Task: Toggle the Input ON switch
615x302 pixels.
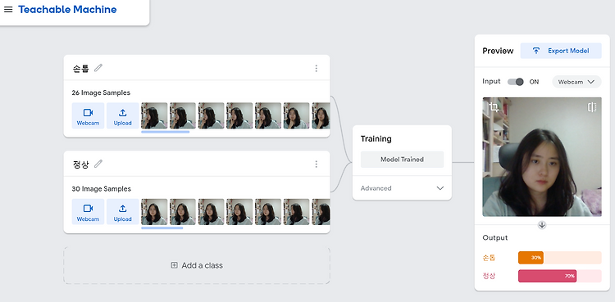Action: (516, 82)
